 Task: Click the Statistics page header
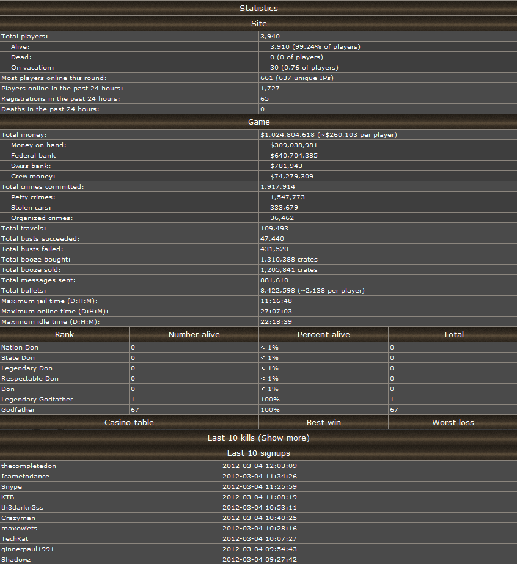coord(258,8)
